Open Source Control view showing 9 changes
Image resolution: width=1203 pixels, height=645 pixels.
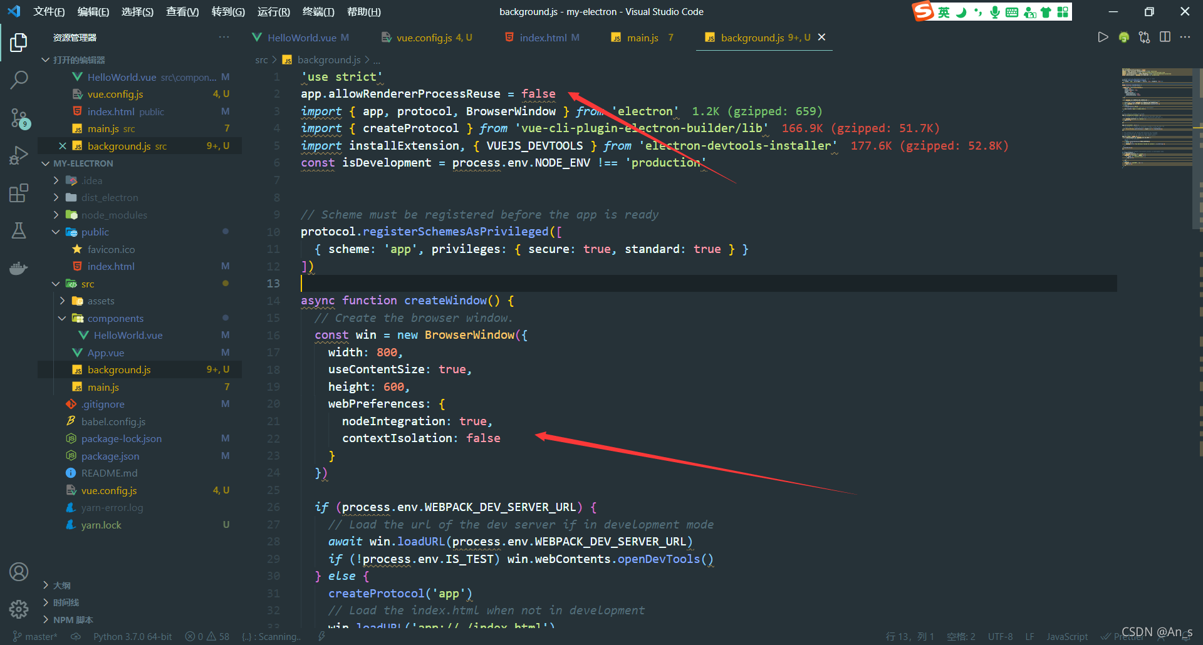coord(19,118)
